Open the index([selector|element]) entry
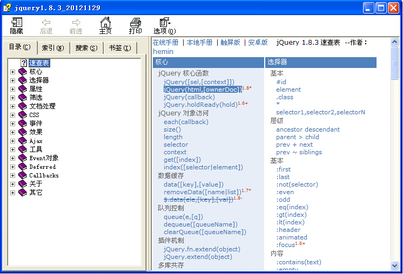This screenshot has width=403, height=274. (x=203, y=167)
